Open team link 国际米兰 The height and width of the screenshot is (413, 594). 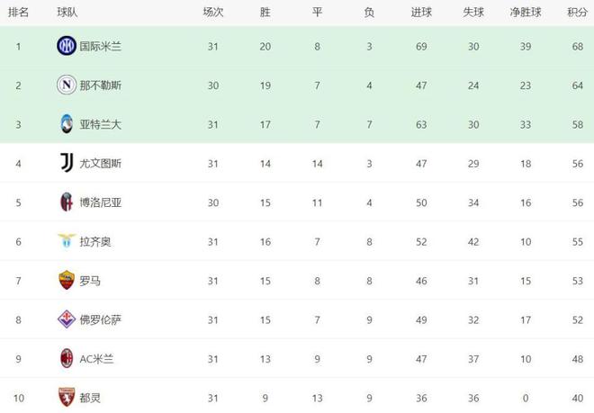tap(101, 47)
